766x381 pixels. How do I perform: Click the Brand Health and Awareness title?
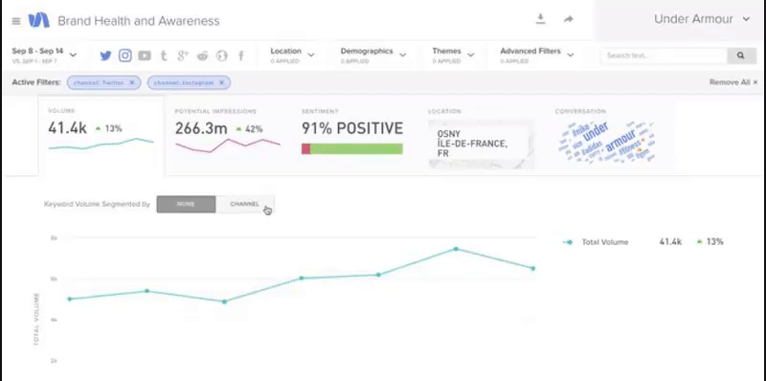click(139, 21)
